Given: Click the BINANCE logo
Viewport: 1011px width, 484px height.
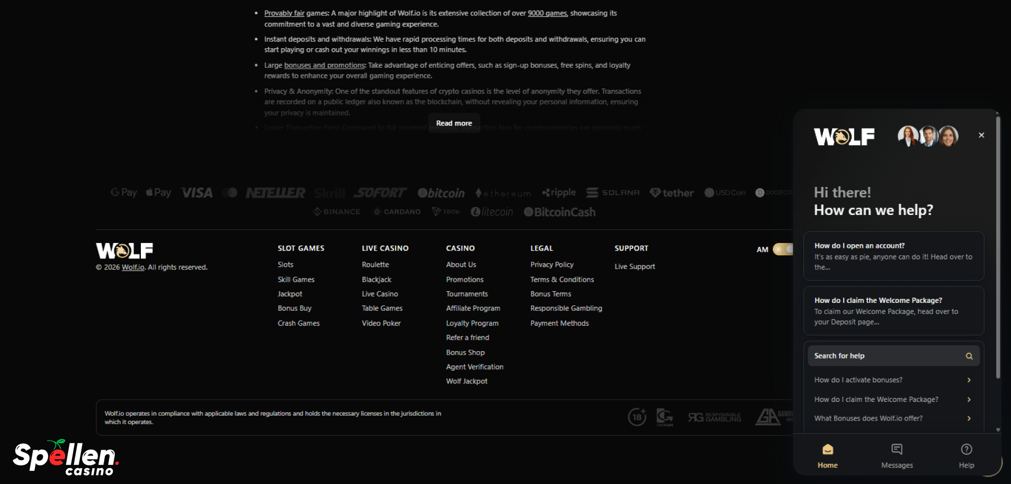Looking at the screenshot, I should pyautogui.click(x=336, y=212).
